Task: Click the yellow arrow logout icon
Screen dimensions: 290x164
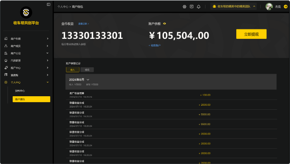Action: coord(285,7)
